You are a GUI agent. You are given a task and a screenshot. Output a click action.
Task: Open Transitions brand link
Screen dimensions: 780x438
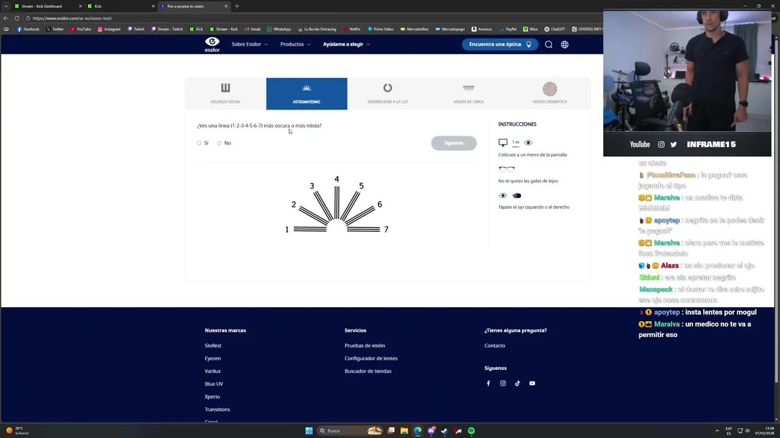pos(218,409)
